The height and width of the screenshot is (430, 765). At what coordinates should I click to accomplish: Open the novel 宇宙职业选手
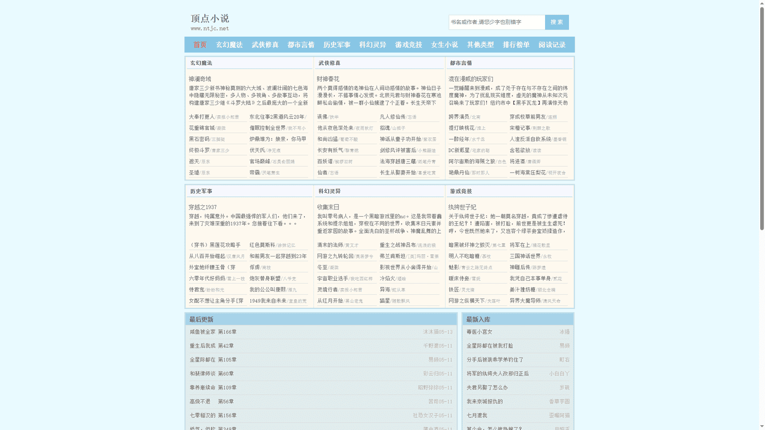tap(333, 278)
